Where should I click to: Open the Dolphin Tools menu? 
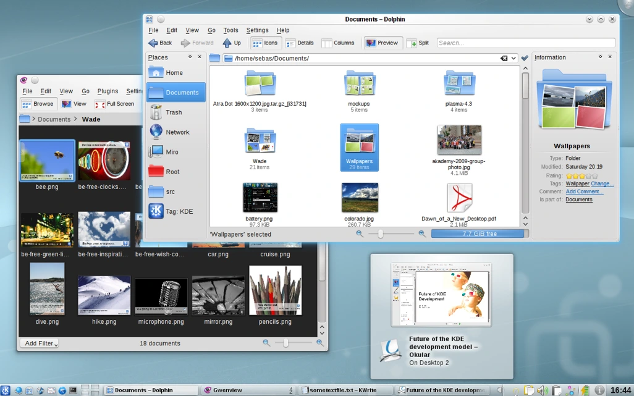coord(230,30)
